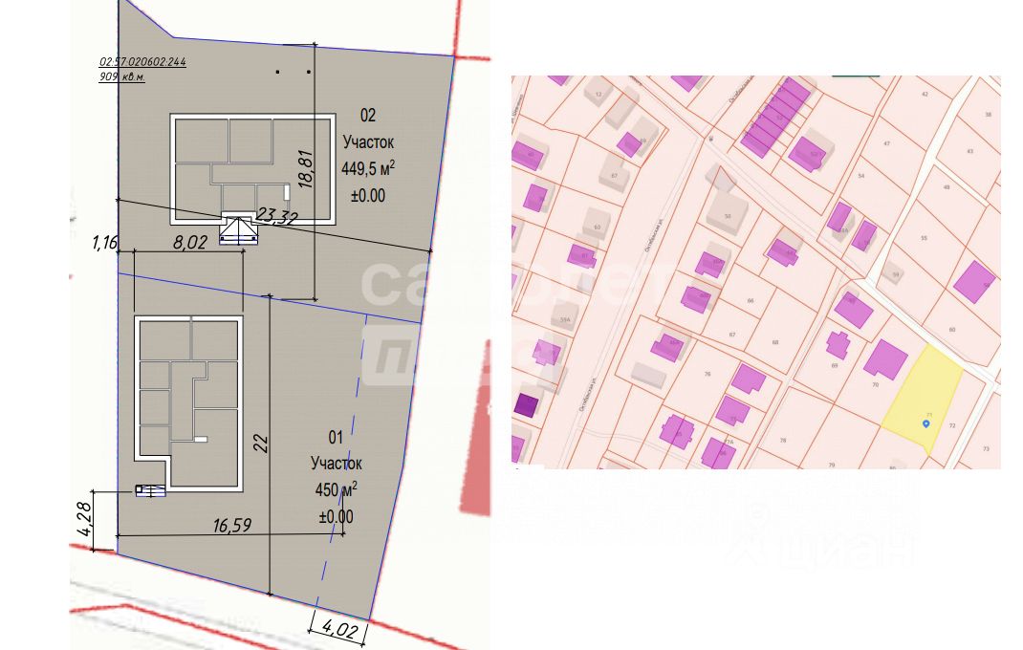Click 'Участок' label under 02
Image resolution: width=1023 pixels, height=650 pixels.
pos(369,142)
